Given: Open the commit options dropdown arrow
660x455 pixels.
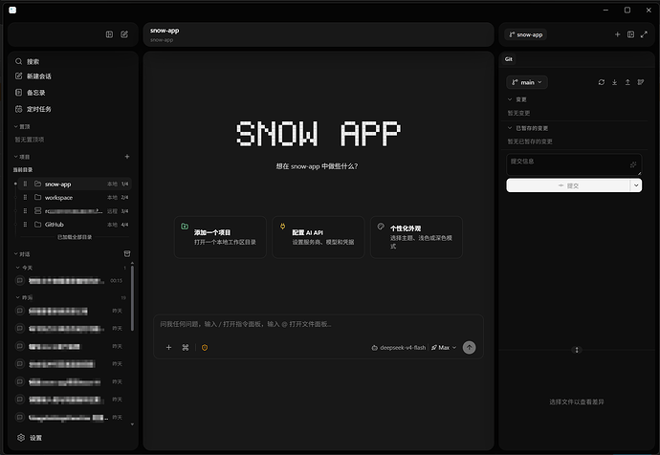Looking at the screenshot, I should click(x=636, y=185).
